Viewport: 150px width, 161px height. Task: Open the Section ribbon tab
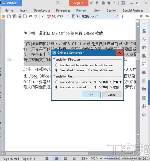[111, 10]
